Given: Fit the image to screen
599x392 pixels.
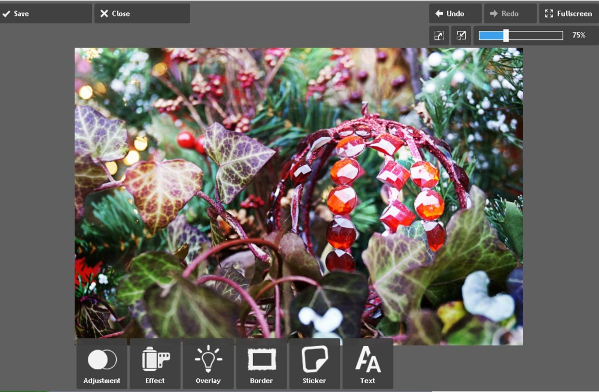Looking at the screenshot, I should click(x=461, y=35).
